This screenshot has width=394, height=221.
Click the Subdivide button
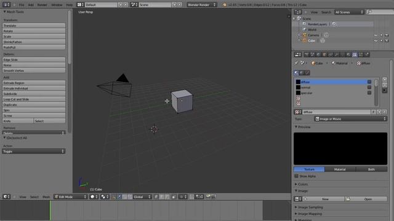pos(34,94)
